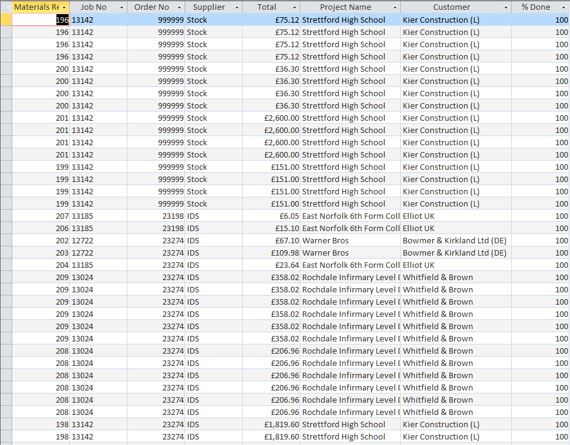Click Strettford High School in the highlighted row
Viewport: 570px width, 445px height.
pos(343,20)
